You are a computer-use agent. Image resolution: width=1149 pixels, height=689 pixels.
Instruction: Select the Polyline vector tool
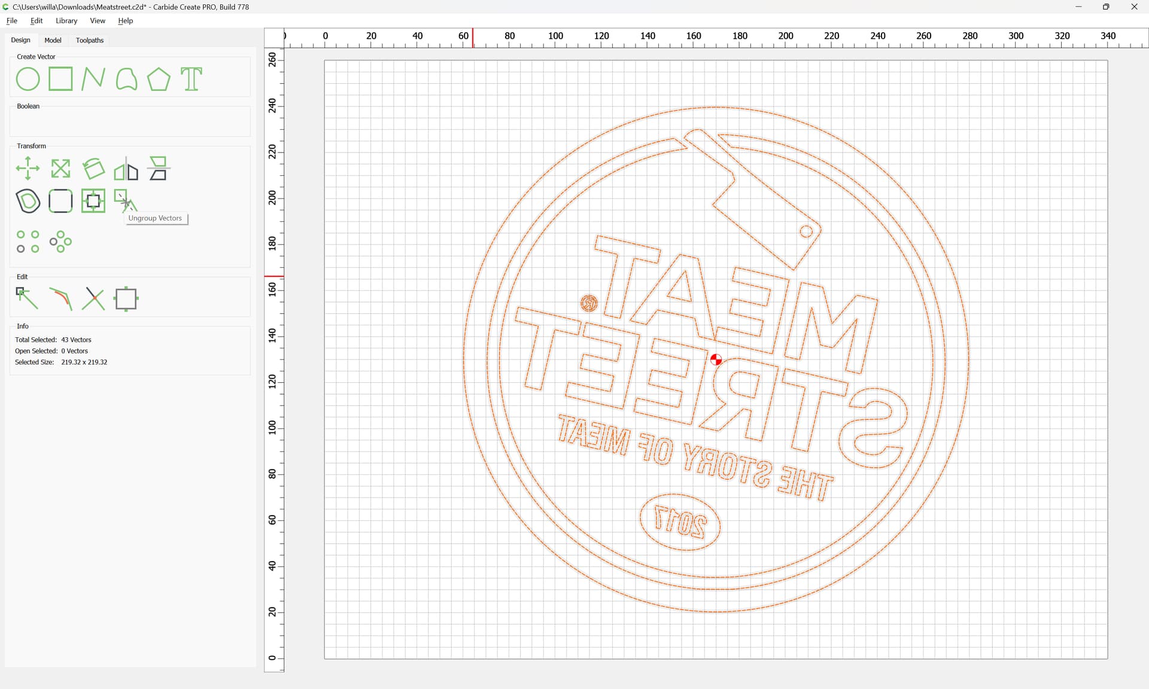coord(93,79)
